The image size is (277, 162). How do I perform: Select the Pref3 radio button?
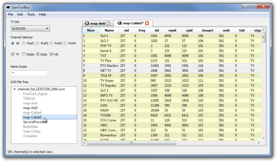[51, 43]
